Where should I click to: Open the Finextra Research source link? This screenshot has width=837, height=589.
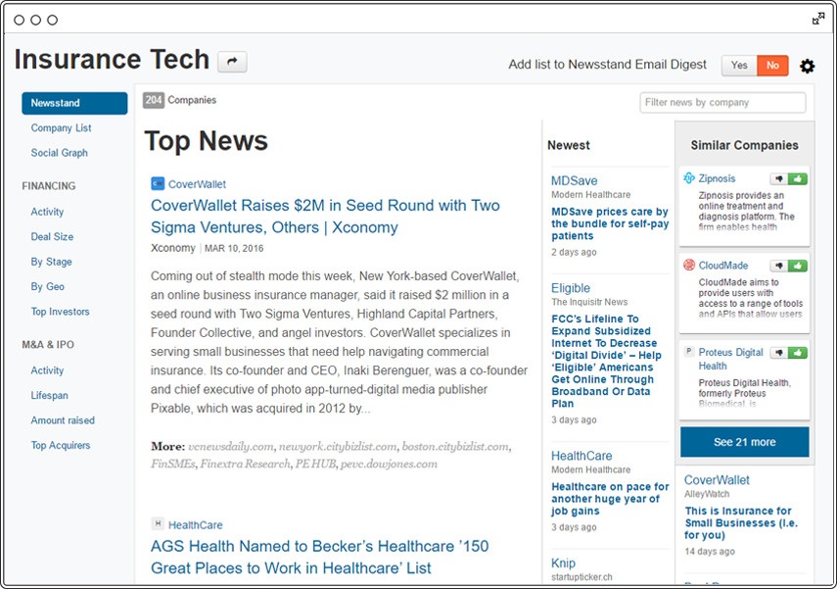pos(245,464)
